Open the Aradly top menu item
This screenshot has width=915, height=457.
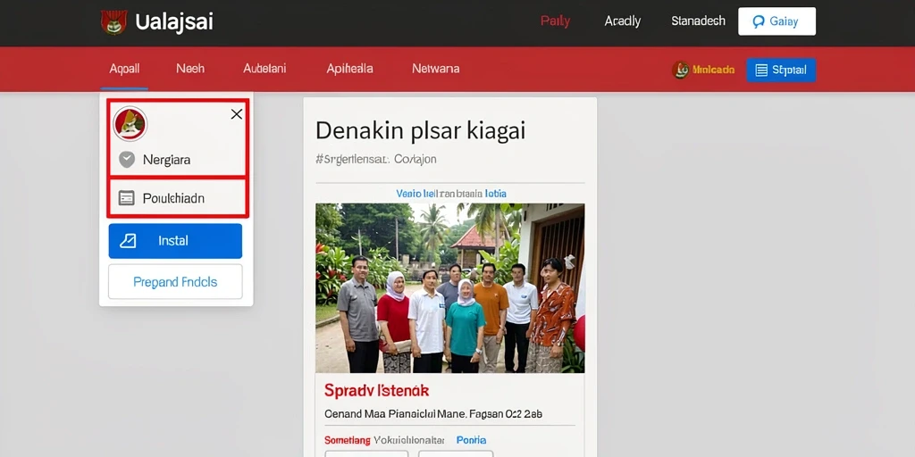pos(622,21)
